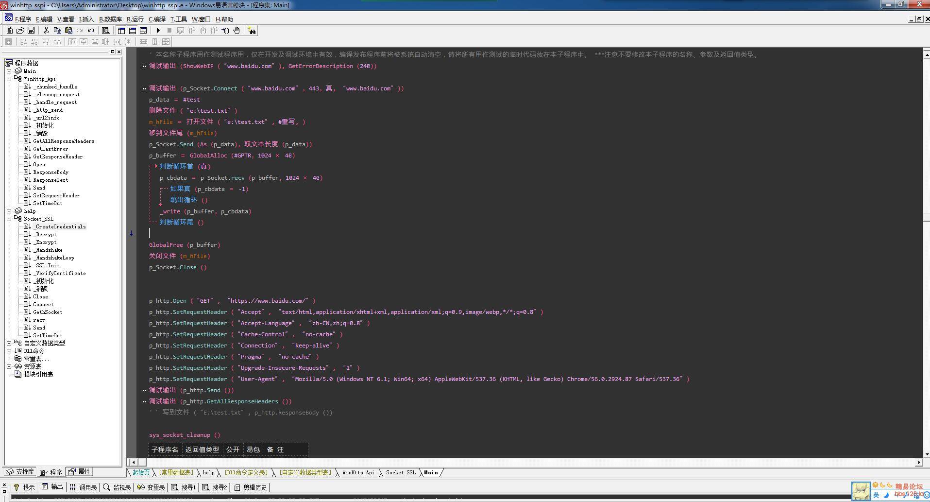Click the hand breakpoint icon
930x502 pixels.
[x=237, y=30]
